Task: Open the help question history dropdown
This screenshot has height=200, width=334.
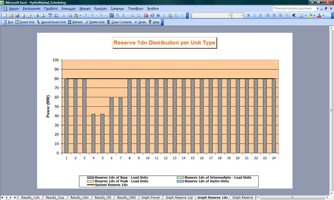Action: click(318, 8)
